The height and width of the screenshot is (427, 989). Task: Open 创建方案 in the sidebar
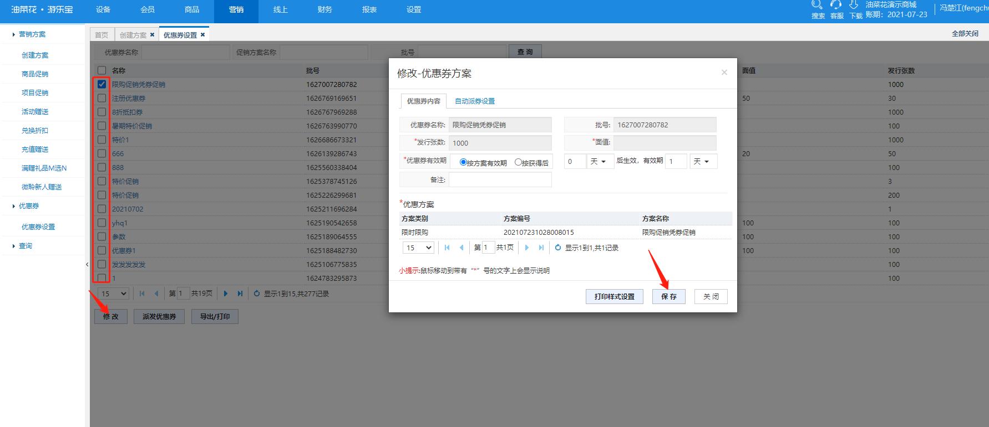tap(35, 55)
